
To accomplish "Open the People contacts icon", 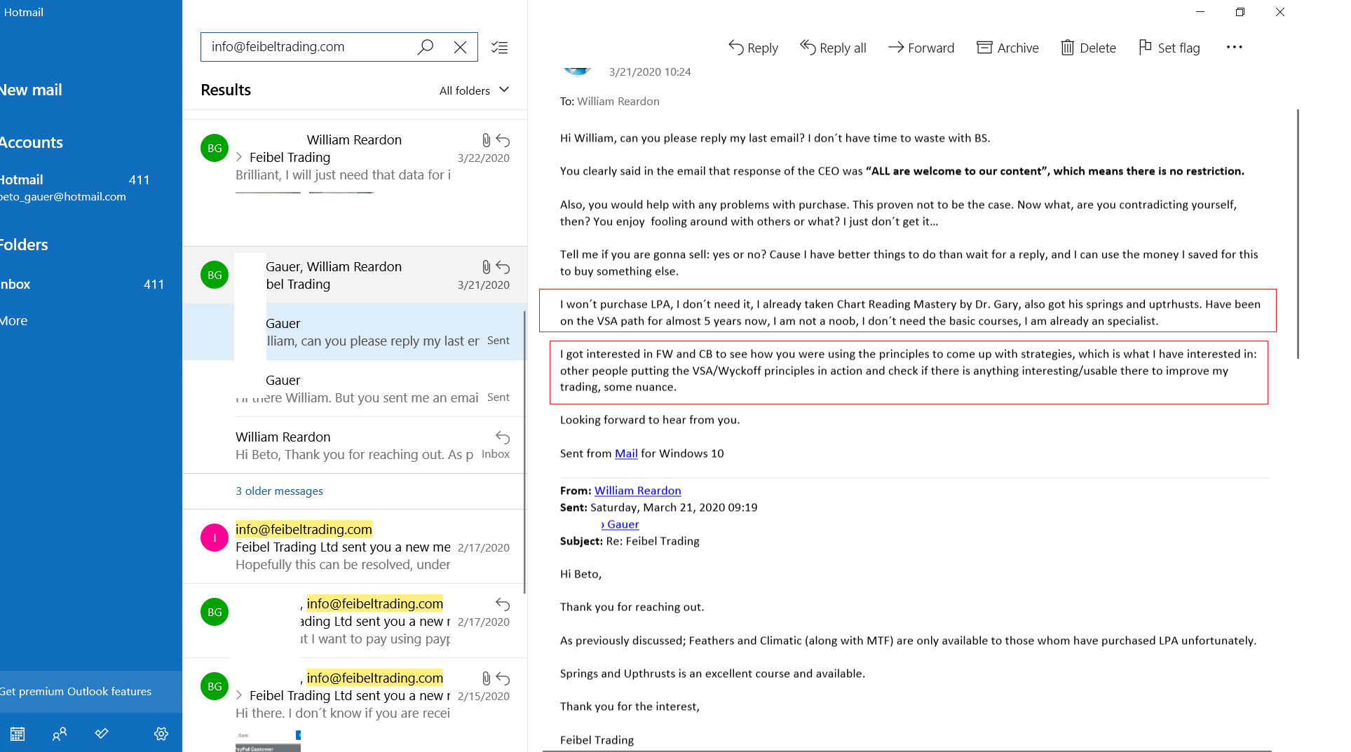I will coord(60,734).
